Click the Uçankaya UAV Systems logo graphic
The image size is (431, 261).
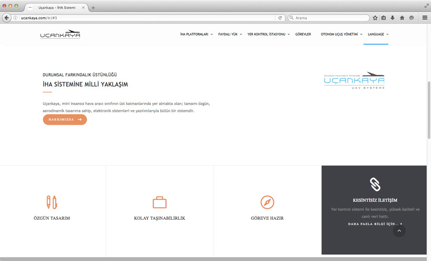[x=354, y=80]
